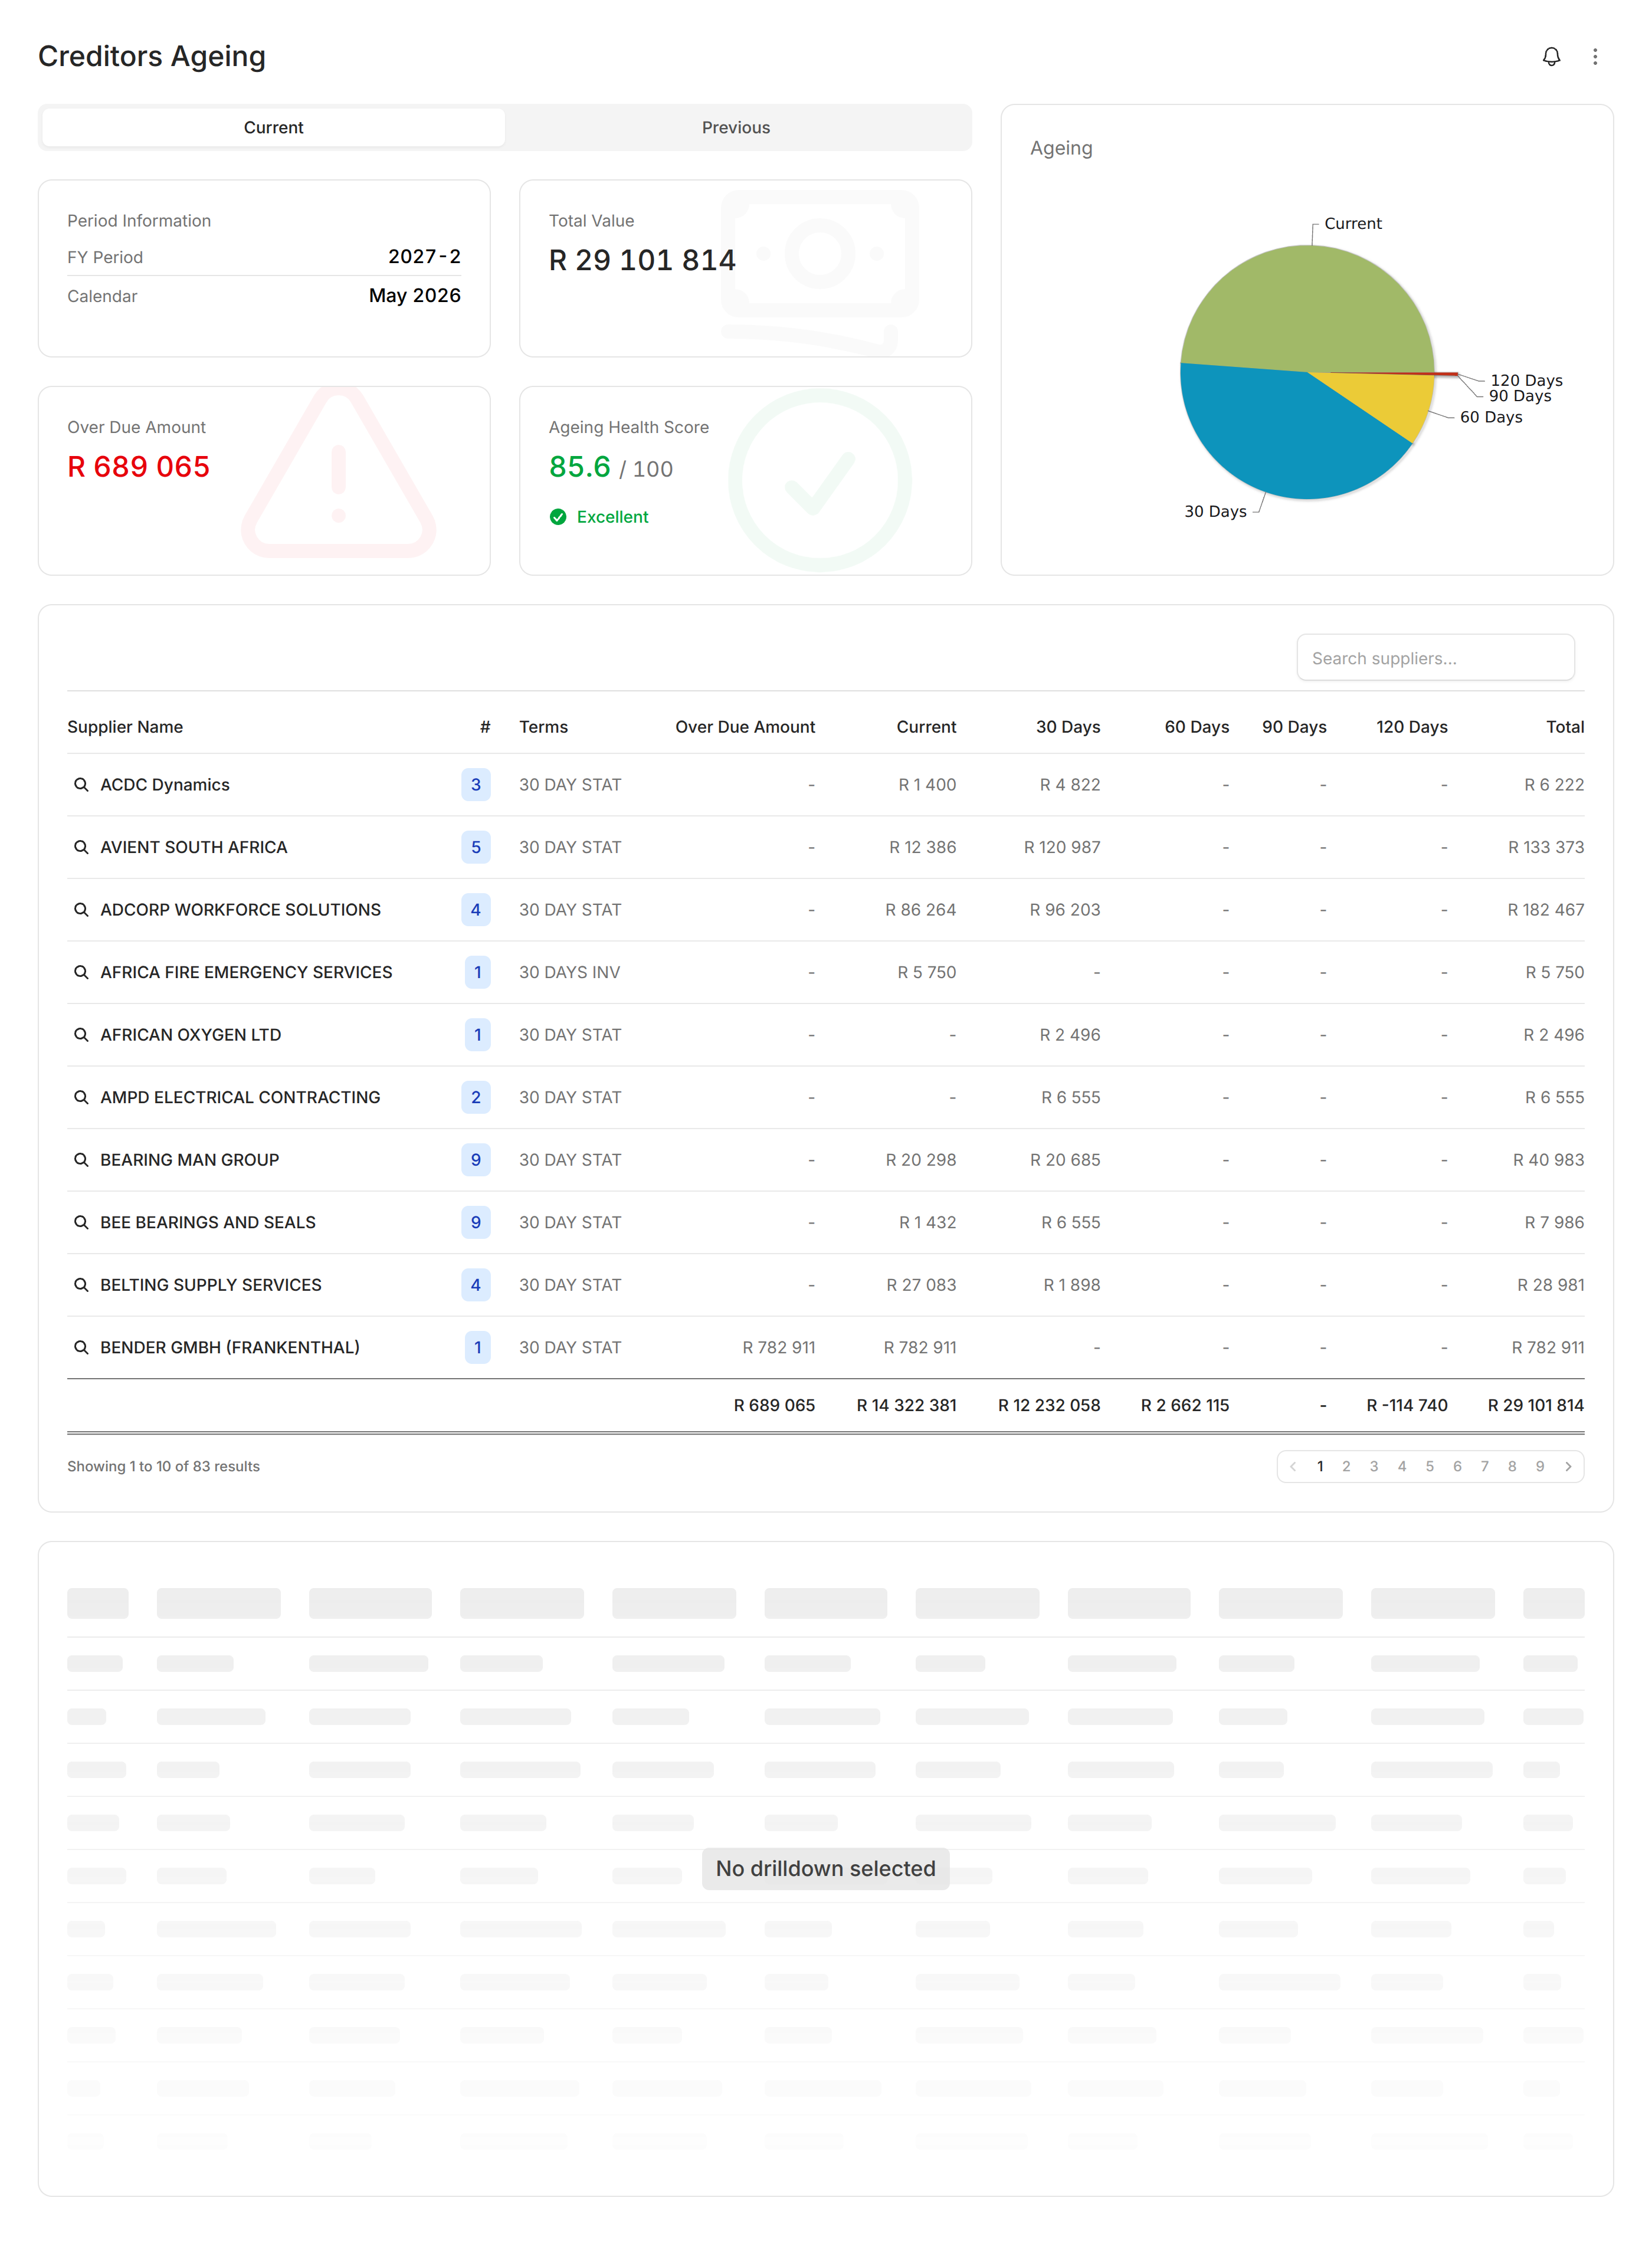Go to page 9 of results
Viewport: 1652px width, 2263px height.
(x=1540, y=1466)
